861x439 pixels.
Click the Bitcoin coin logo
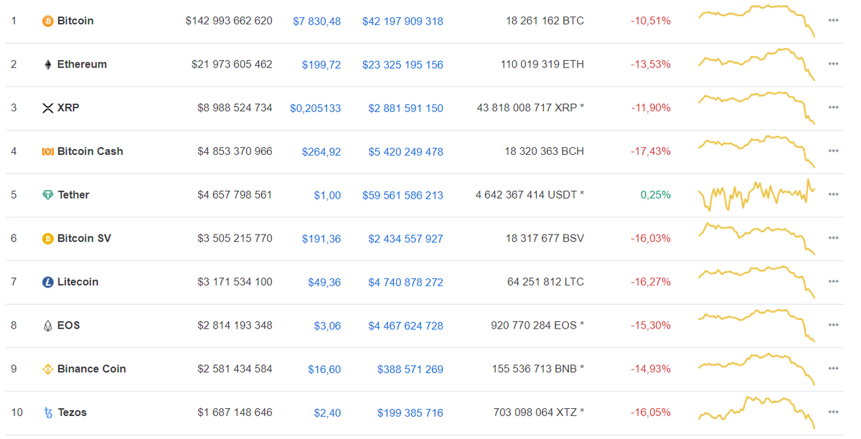click(48, 21)
